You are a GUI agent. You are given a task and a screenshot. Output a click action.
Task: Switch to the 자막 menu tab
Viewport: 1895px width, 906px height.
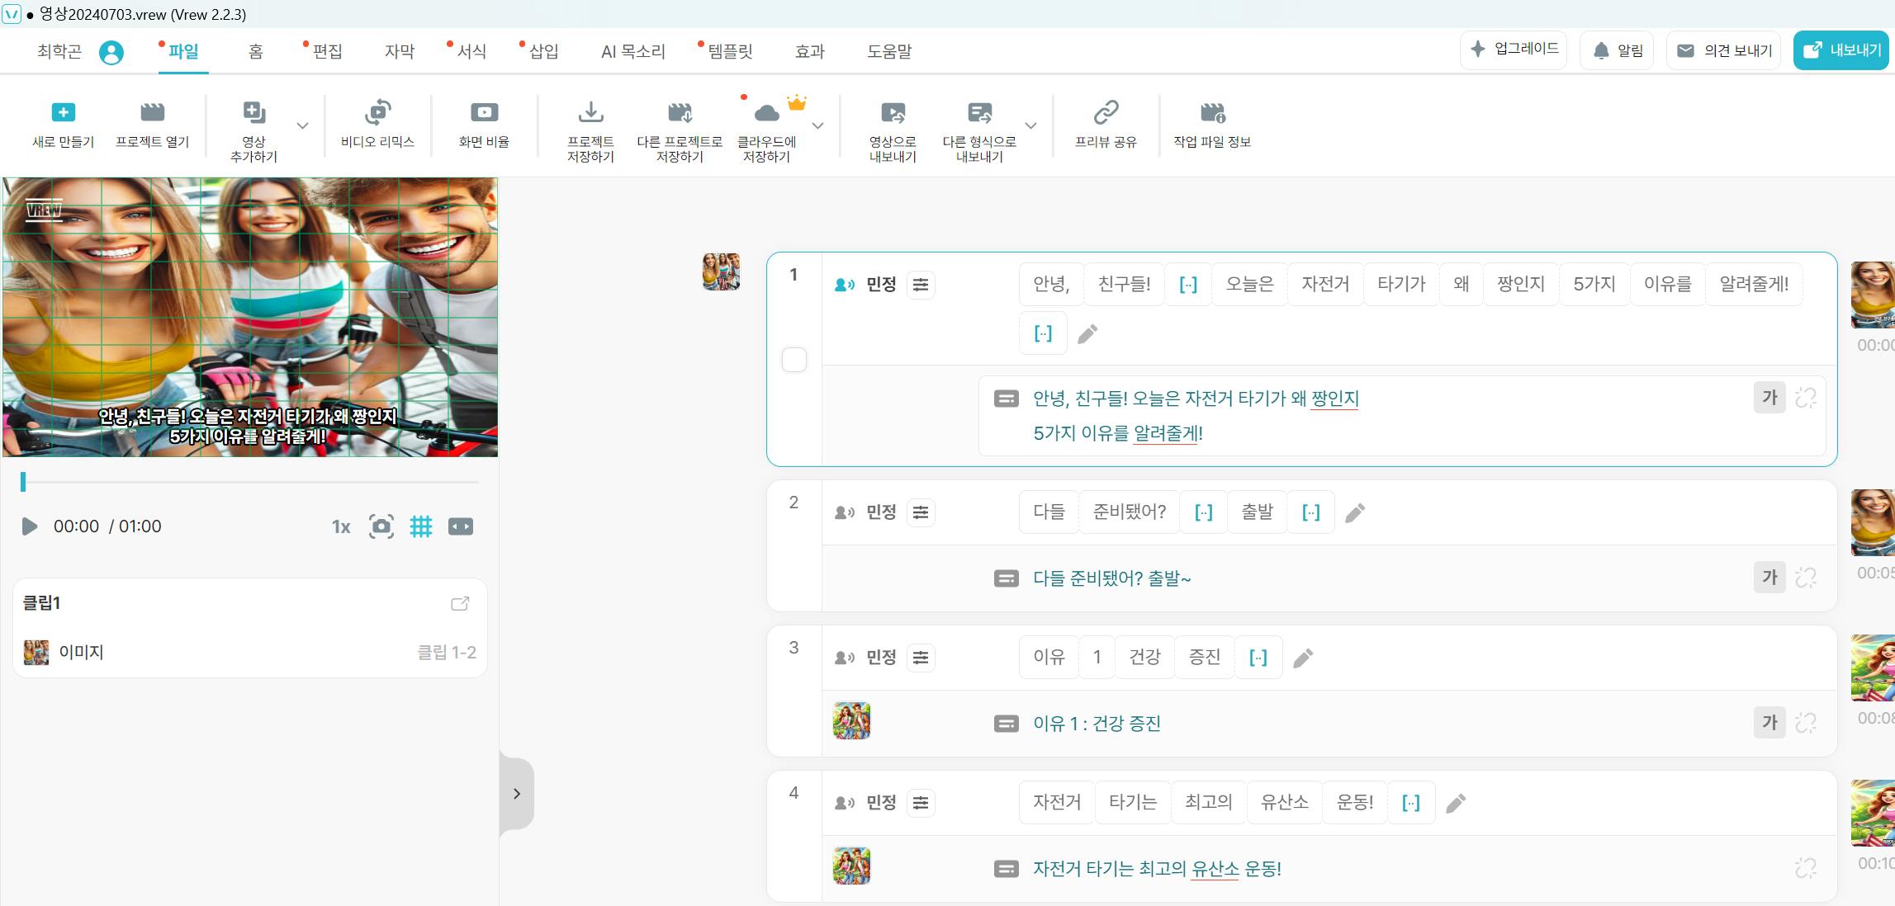400,51
